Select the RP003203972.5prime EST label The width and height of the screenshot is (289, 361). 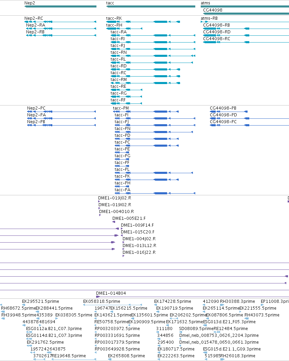pos(117,329)
